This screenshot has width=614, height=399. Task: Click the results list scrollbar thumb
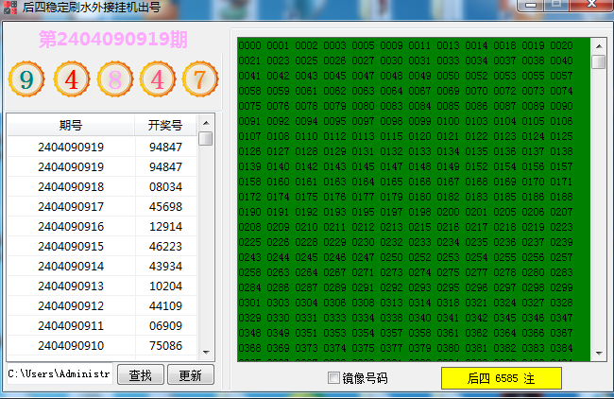pyautogui.click(x=206, y=139)
